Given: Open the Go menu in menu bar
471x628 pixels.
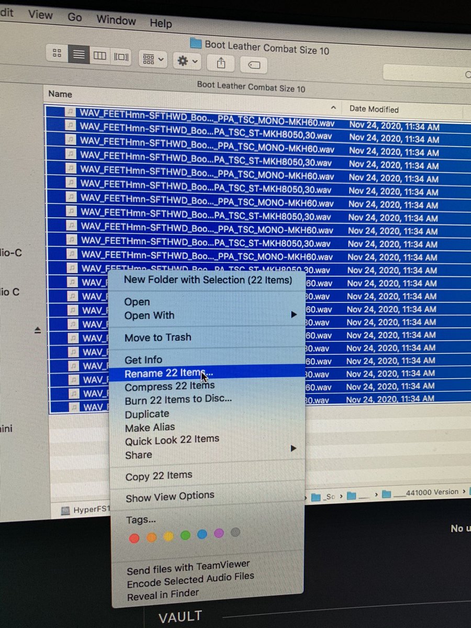Looking at the screenshot, I should (x=75, y=17).
